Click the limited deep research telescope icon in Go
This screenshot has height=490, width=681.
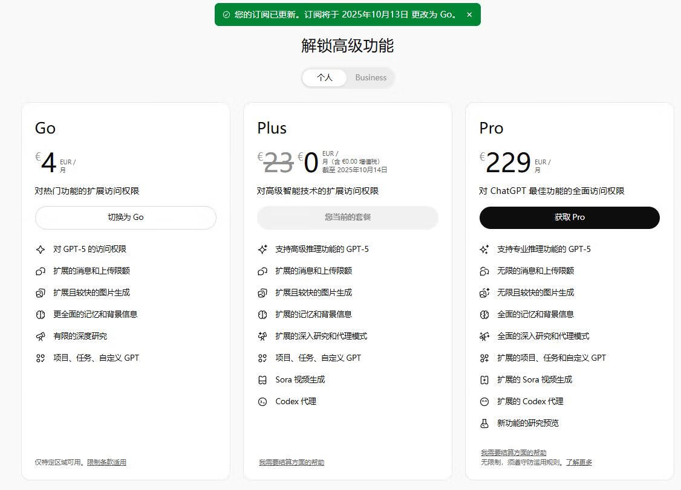(41, 337)
